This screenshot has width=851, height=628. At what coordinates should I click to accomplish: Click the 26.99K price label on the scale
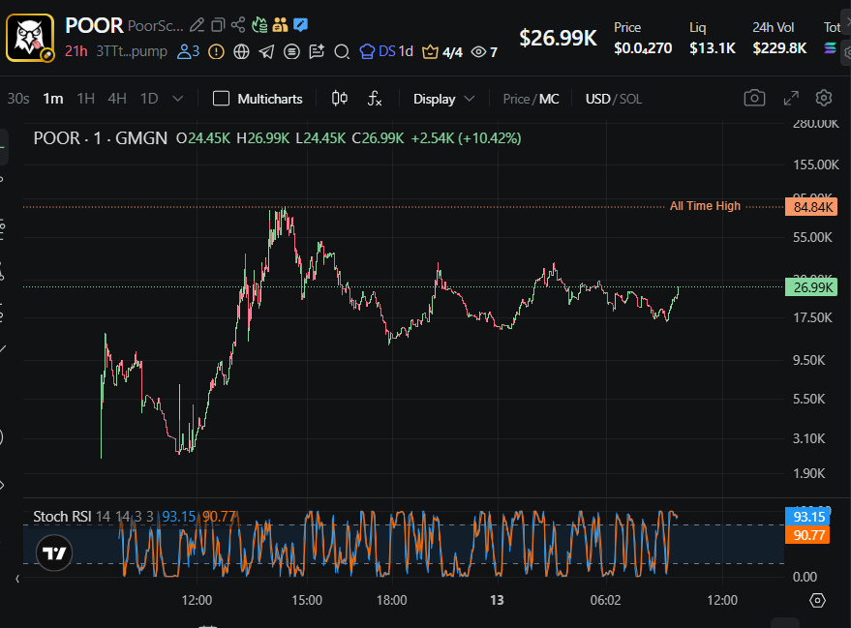coord(813,287)
